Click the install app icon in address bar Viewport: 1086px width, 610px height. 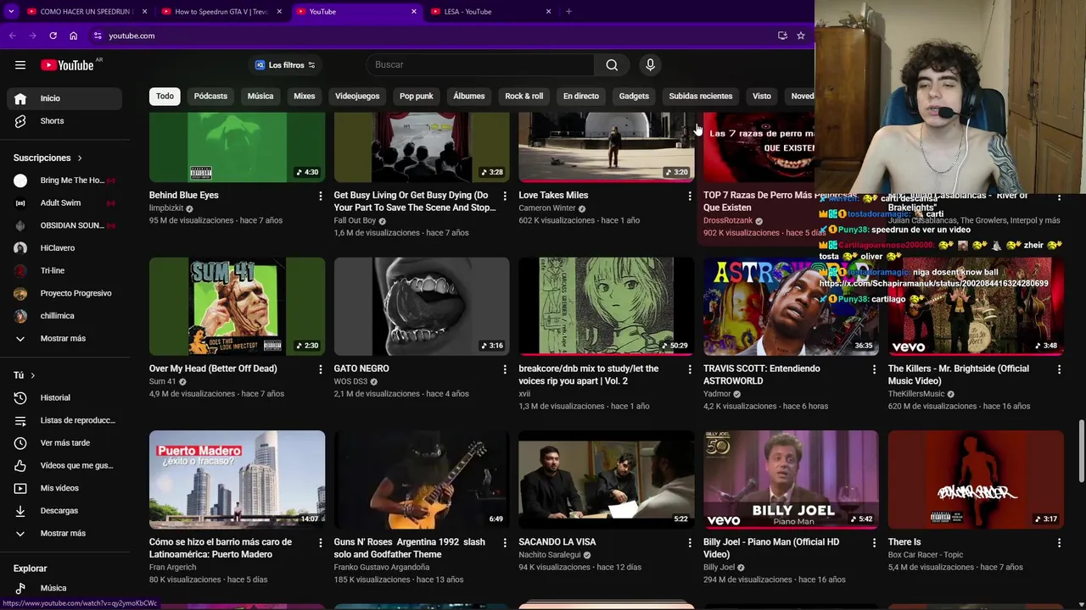pos(782,36)
